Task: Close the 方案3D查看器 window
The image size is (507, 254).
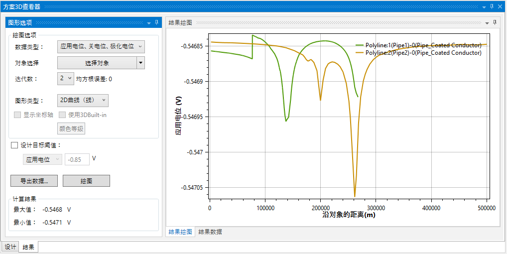Action: click(501, 6)
